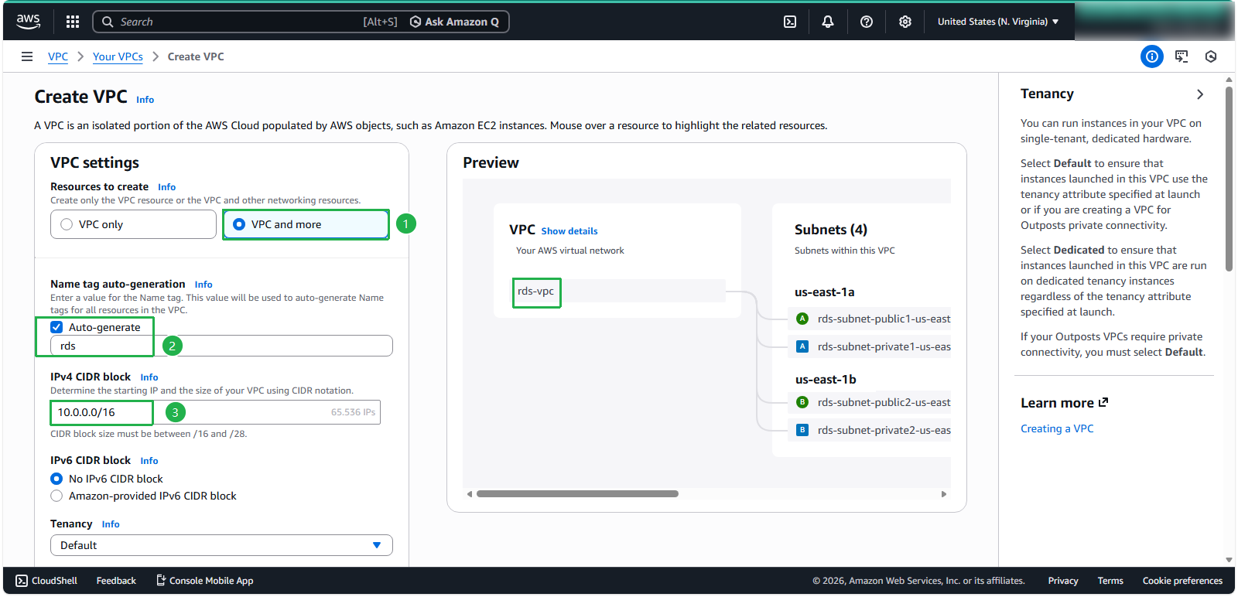Click the private subnet A icon in us-east-1a

(802, 346)
